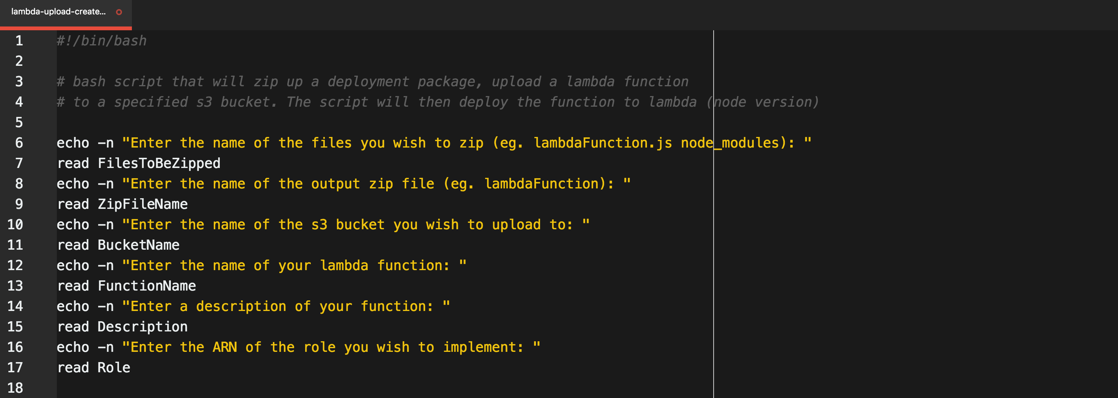Screen dimensions: 1118x398
Task: Click the FunctionName variable on line 13
Action: point(147,286)
